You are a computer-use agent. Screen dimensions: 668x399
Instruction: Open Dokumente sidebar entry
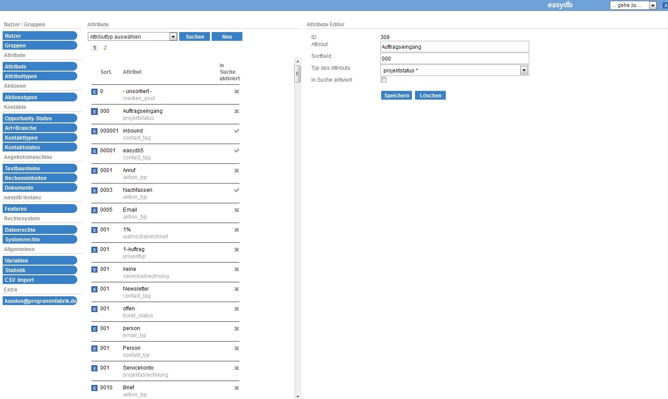(x=40, y=187)
